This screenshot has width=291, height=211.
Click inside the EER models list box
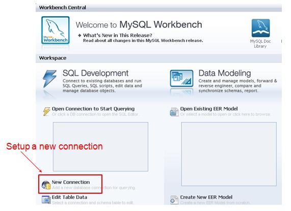tap(229, 154)
